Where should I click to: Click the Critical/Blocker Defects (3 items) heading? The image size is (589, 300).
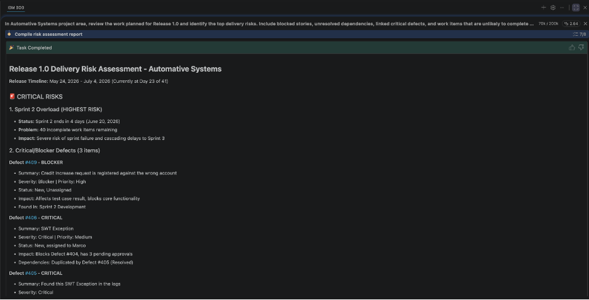pyautogui.click(x=55, y=151)
